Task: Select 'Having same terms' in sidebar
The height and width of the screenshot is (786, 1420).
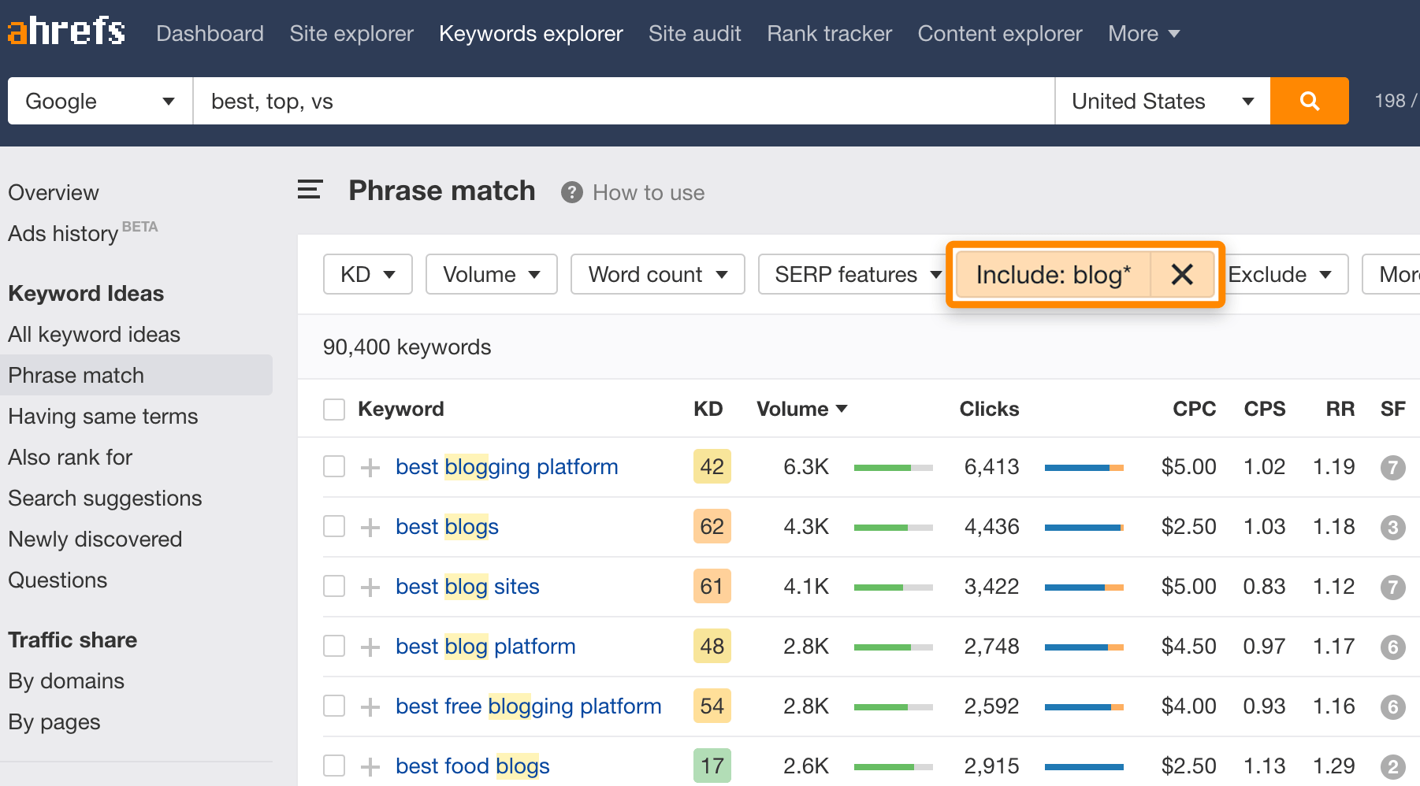Action: coord(103,417)
